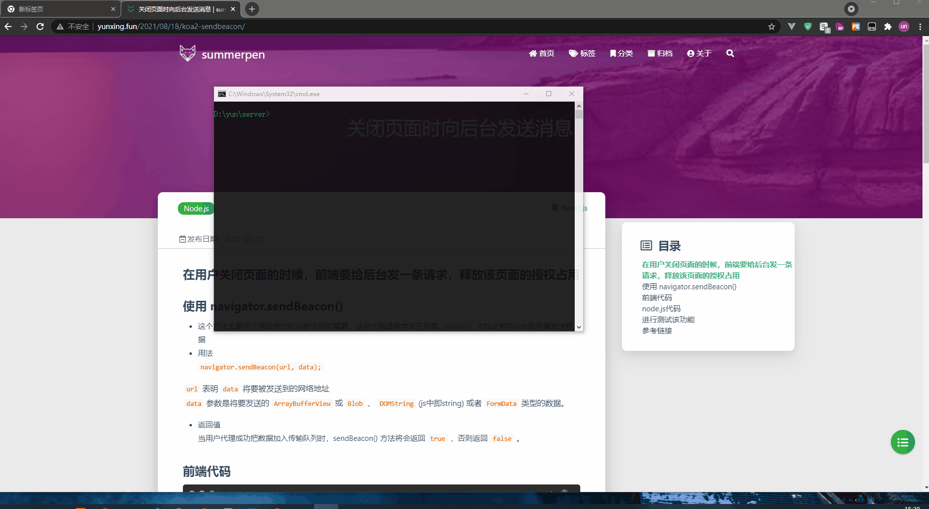Click the AdGuard shield extension icon
The image size is (929, 509).
(807, 27)
